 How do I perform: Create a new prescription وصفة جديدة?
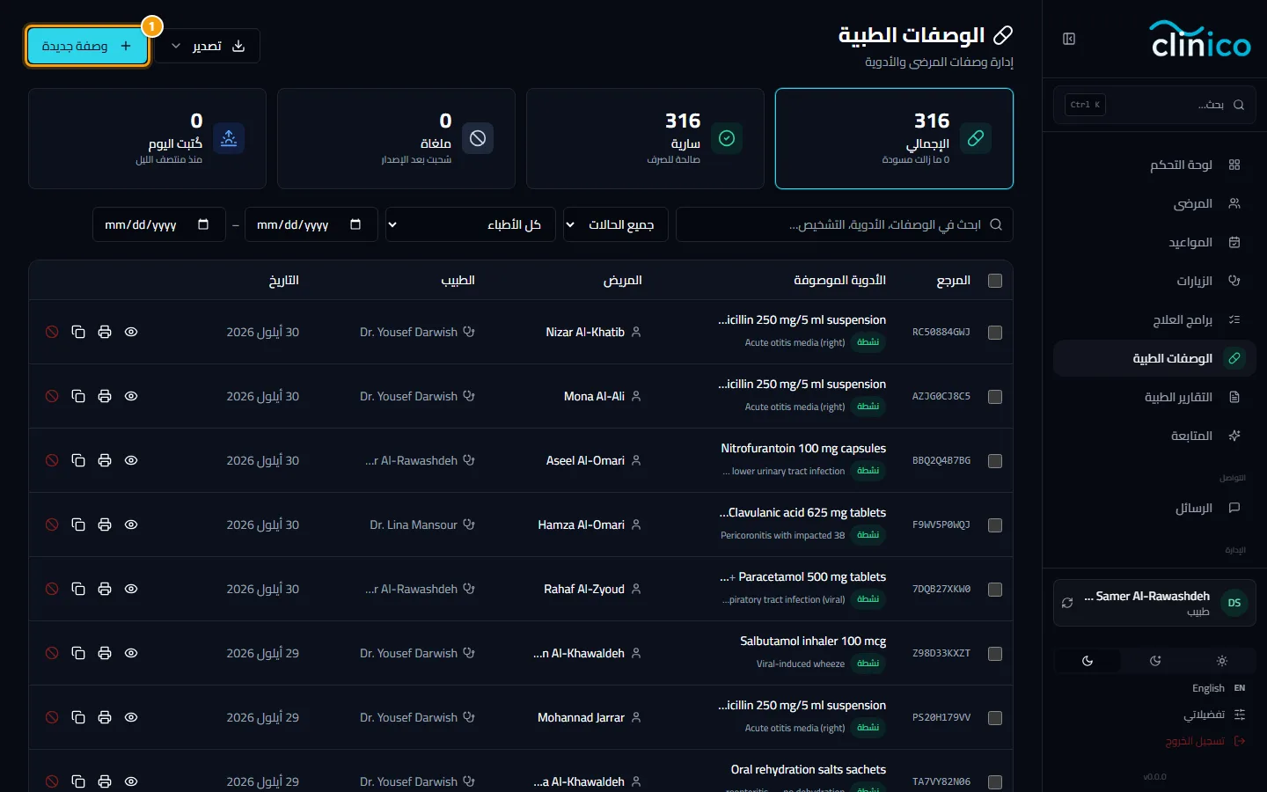pos(87,46)
